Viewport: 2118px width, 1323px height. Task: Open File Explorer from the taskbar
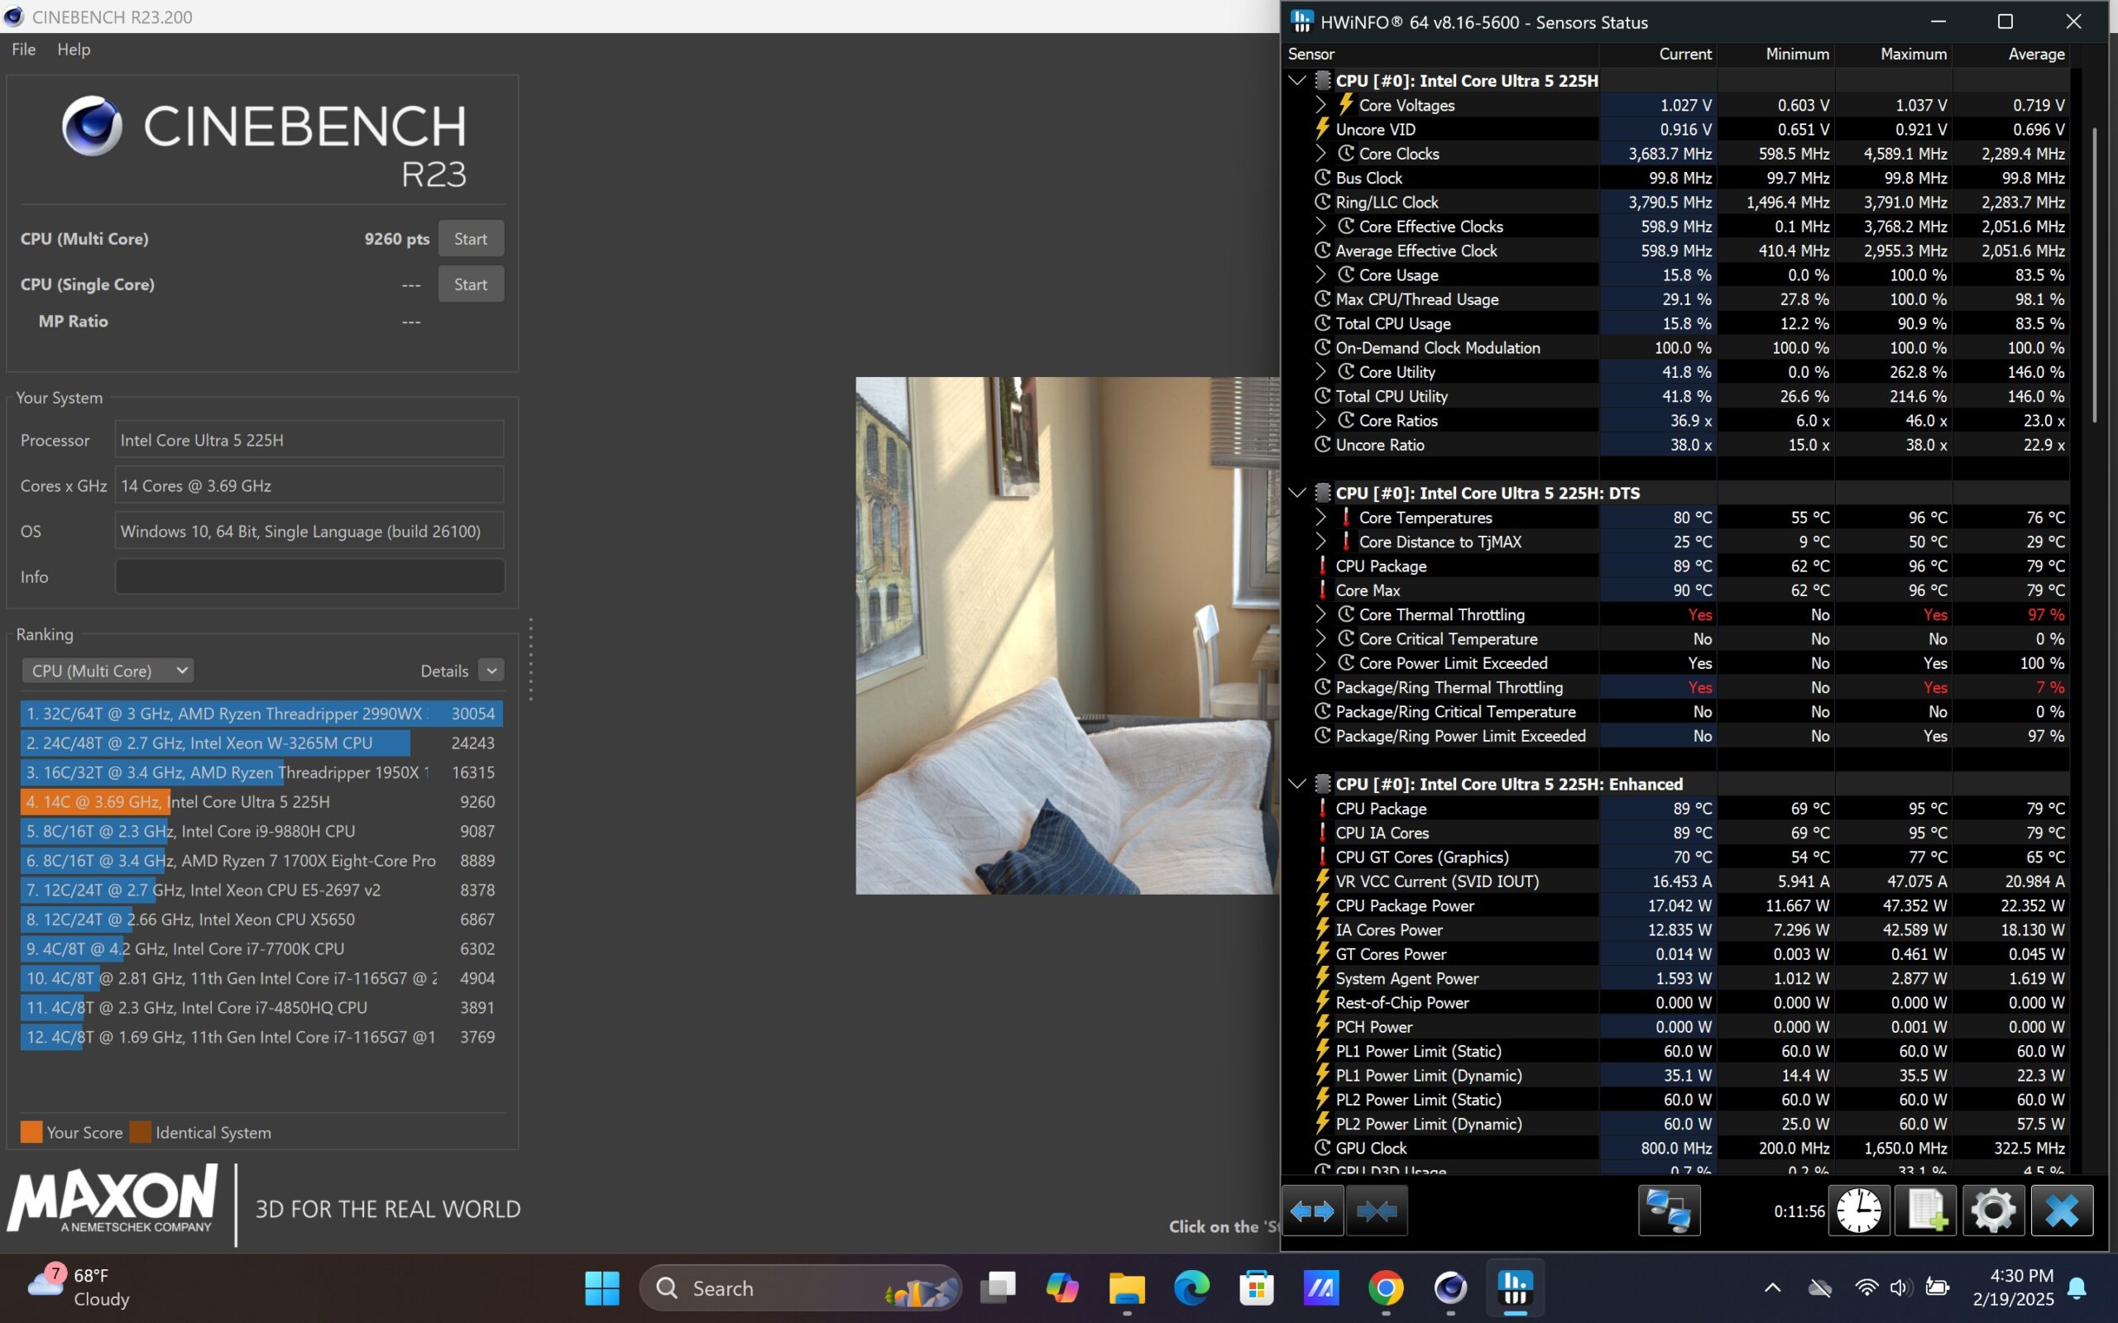coord(1128,1288)
